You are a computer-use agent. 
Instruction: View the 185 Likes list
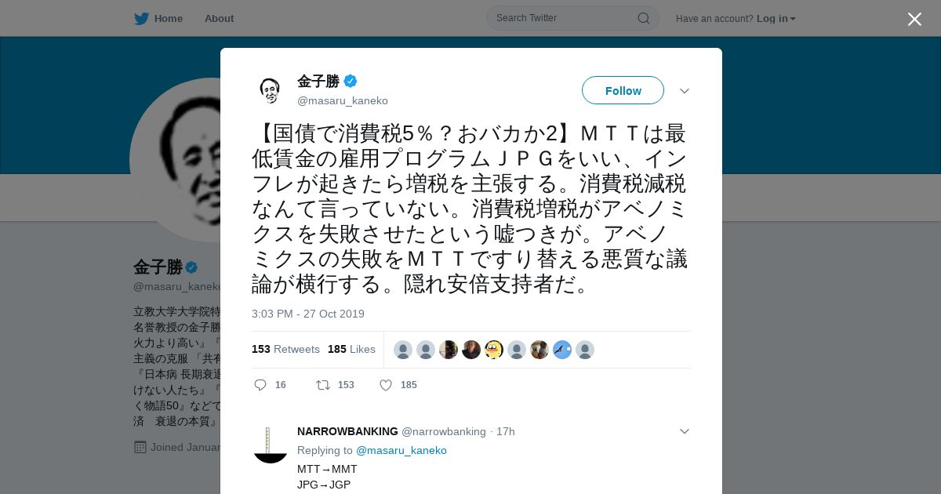(x=351, y=349)
